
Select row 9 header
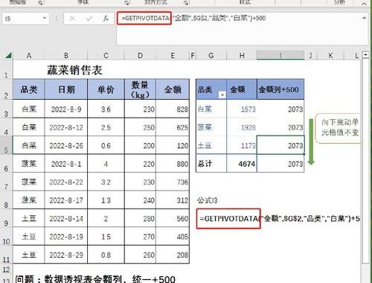point(6,218)
